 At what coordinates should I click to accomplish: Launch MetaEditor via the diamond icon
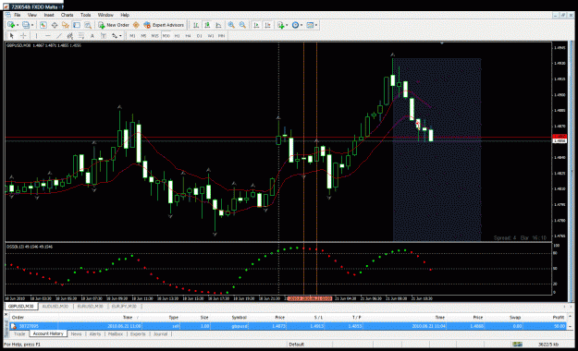click(136, 25)
